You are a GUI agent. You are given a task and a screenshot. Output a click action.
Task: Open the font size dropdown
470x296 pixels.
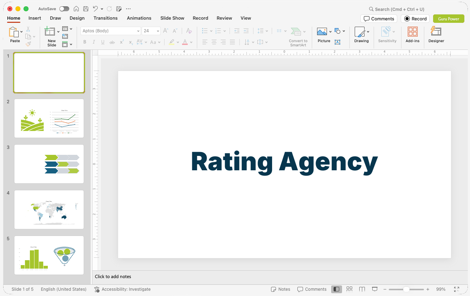158,31
